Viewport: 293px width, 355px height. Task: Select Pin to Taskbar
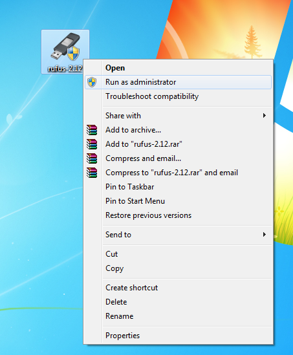(179, 187)
